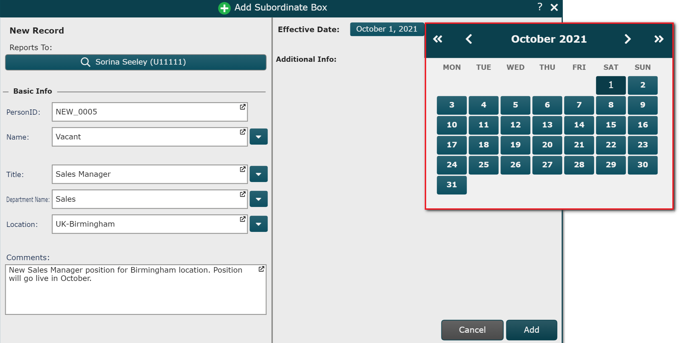
Task: Select October 27 in calendar
Action: coord(547,165)
